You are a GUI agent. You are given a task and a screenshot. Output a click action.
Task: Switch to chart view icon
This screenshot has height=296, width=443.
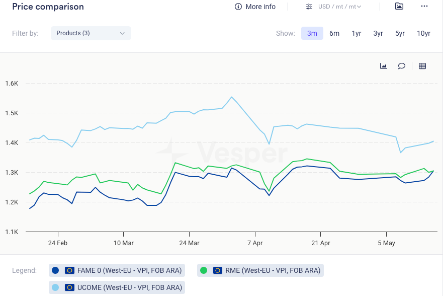[x=384, y=66]
